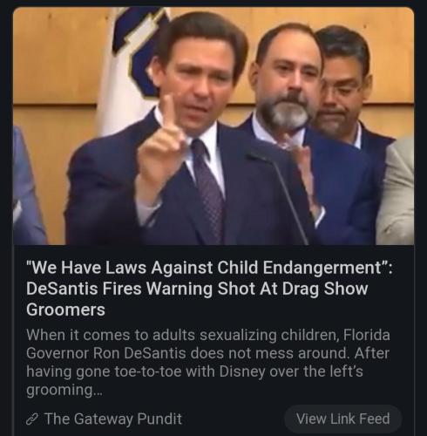Click the raised index finger in the photo
Viewport: 427px width, 436px height.
click(167, 111)
